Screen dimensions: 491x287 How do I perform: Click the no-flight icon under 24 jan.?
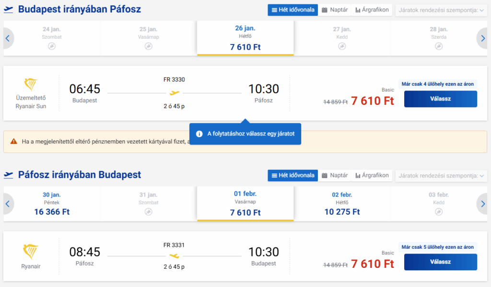(52, 46)
